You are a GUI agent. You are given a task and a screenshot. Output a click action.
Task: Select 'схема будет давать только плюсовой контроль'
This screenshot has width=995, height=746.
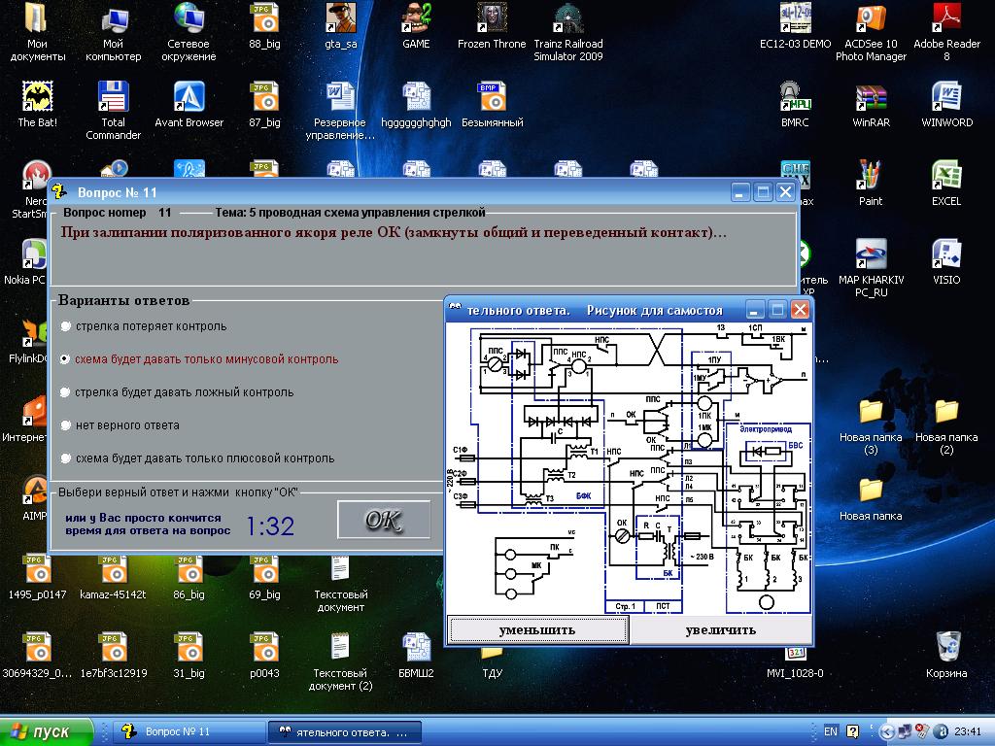66,458
